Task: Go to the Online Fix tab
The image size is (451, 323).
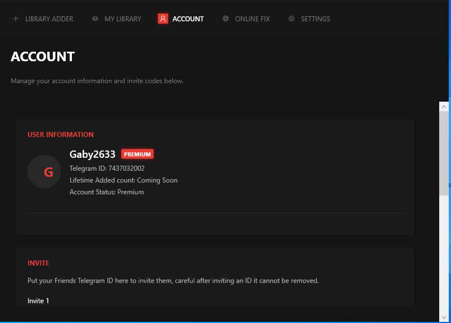Action: tap(252, 19)
